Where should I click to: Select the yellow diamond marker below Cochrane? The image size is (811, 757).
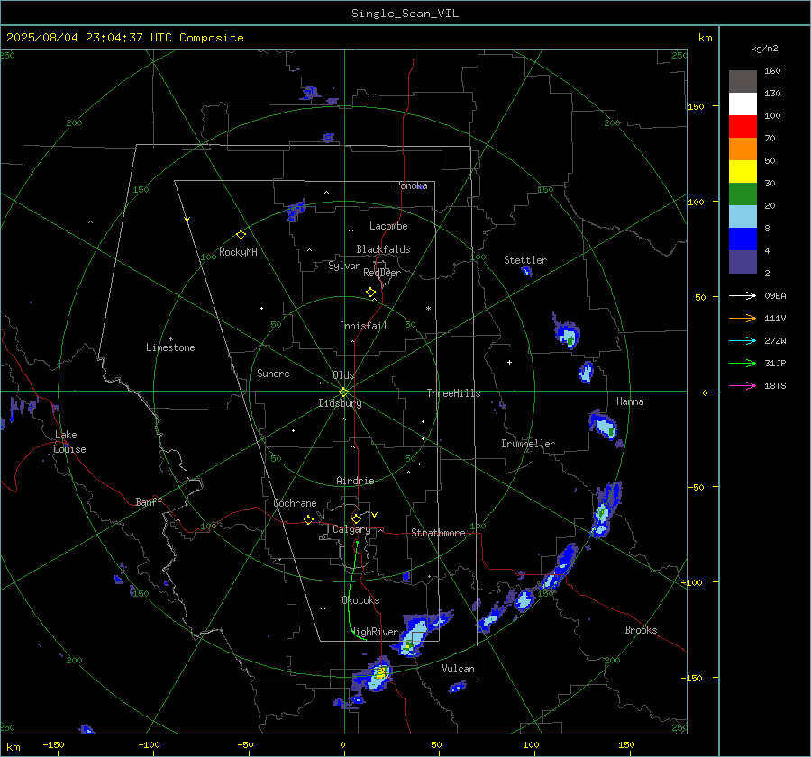308,520
